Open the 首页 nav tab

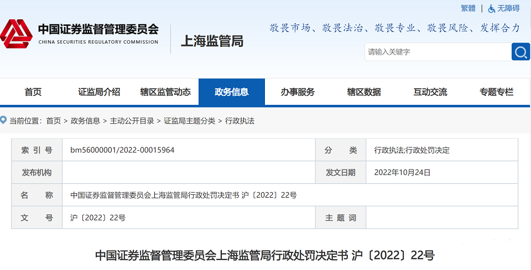[x=33, y=92]
